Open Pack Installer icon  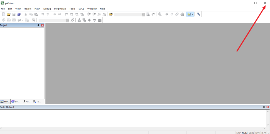[99, 20]
